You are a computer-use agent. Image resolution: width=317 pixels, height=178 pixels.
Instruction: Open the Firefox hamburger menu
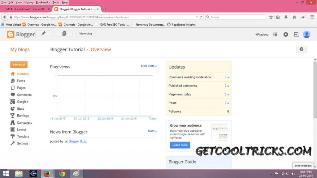[x=312, y=17]
